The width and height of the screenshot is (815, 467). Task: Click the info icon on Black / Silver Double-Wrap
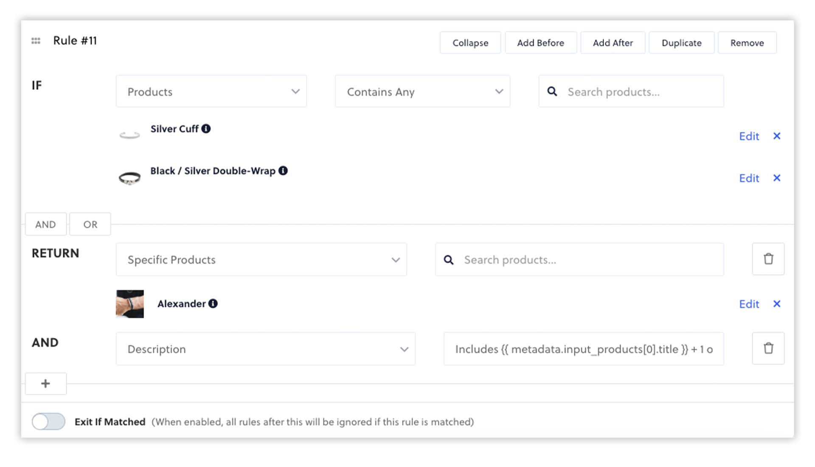point(283,171)
